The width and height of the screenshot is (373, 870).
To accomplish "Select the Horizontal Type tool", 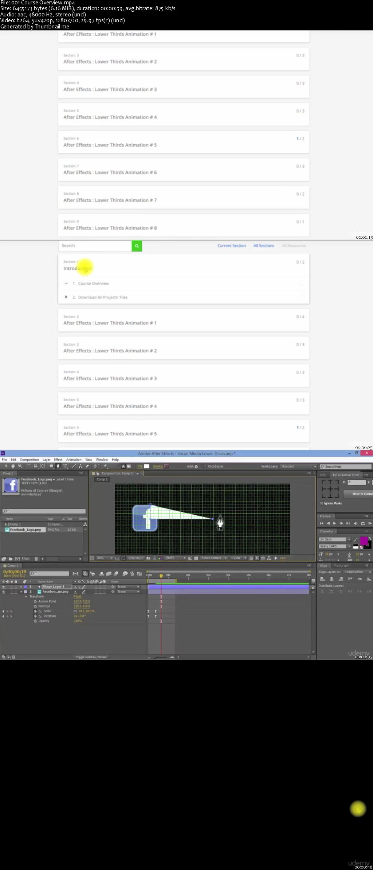I will coord(65,466).
